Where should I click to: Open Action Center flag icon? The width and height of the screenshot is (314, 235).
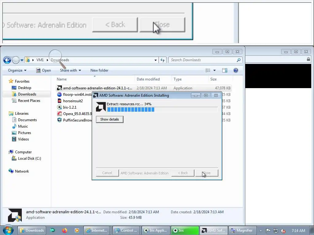pos(268,231)
